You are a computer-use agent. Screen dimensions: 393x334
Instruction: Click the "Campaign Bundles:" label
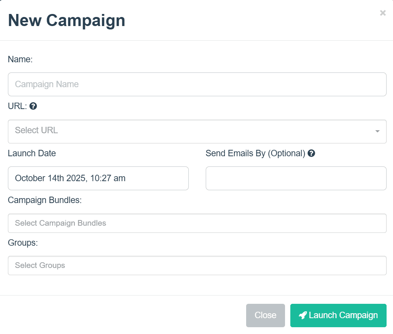[x=45, y=200]
